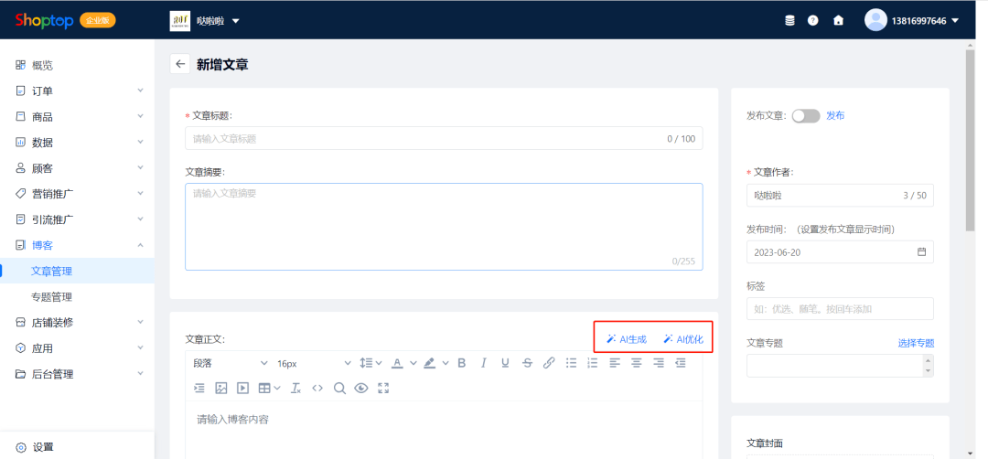
Task: Apply italic formatting in the editor toolbar
Action: [x=484, y=363]
